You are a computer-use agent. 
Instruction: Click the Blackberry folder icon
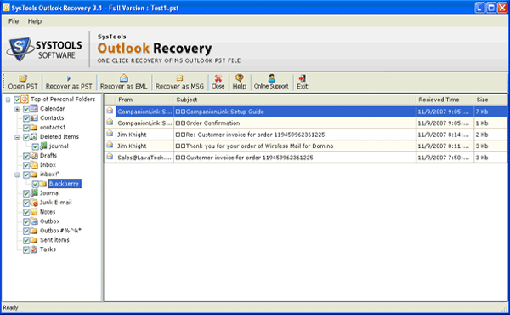[x=43, y=184]
